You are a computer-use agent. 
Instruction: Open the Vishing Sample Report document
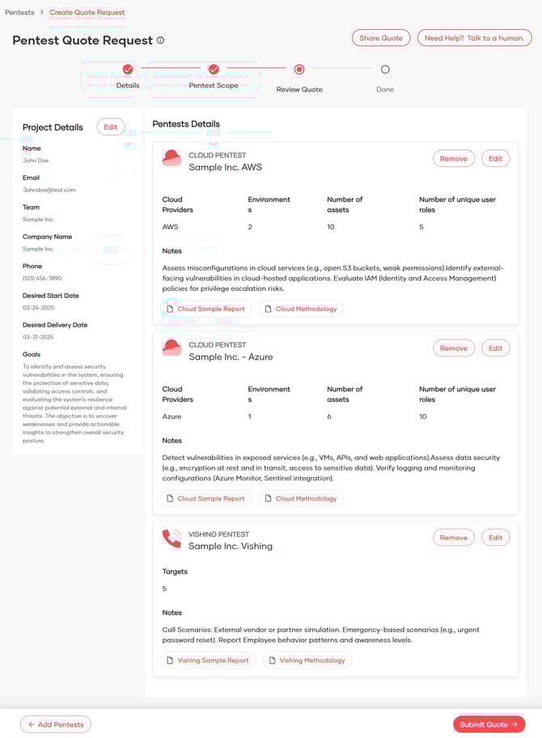tap(207, 660)
